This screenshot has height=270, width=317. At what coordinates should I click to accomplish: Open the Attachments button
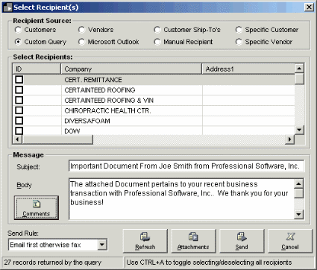(193, 241)
